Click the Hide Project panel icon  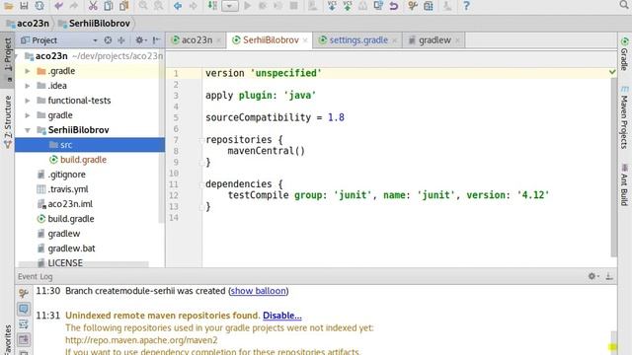tap(156, 40)
